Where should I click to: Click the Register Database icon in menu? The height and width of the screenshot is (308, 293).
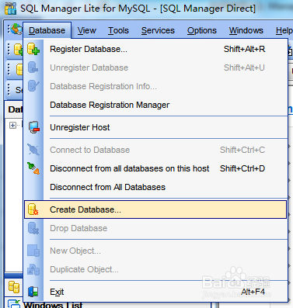pos(33,49)
